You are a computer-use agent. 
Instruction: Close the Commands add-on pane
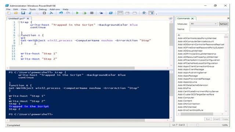pos(228,18)
